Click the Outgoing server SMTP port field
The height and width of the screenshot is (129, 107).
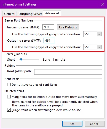(49, 41)
